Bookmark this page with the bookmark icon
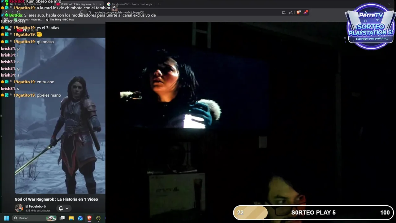 tap(82, 12)
